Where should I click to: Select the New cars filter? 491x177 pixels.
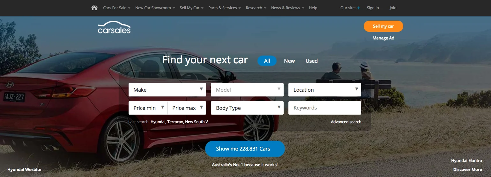(x=289, y=61)
